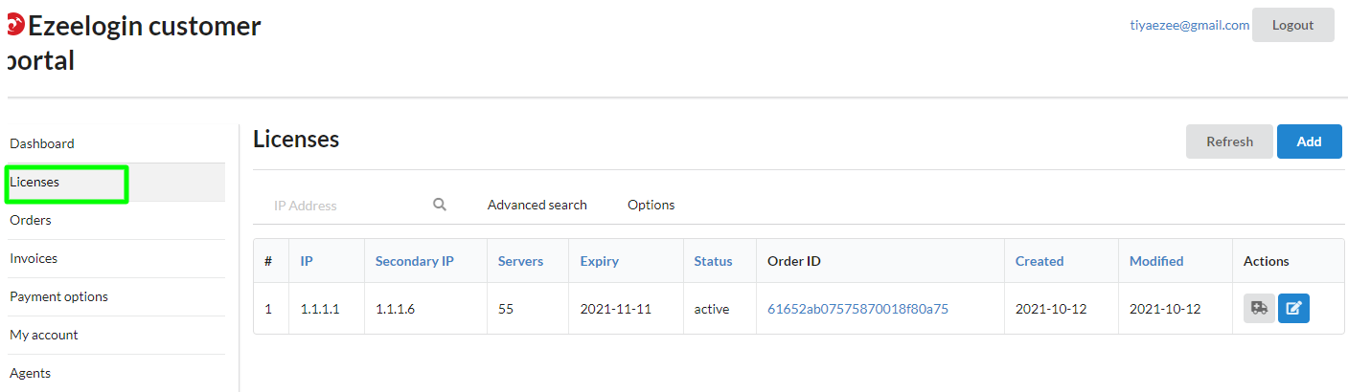Click the tiyaezee@gmail.com account link
This screenshot has width=1348, height=392.
point(1190,25)
